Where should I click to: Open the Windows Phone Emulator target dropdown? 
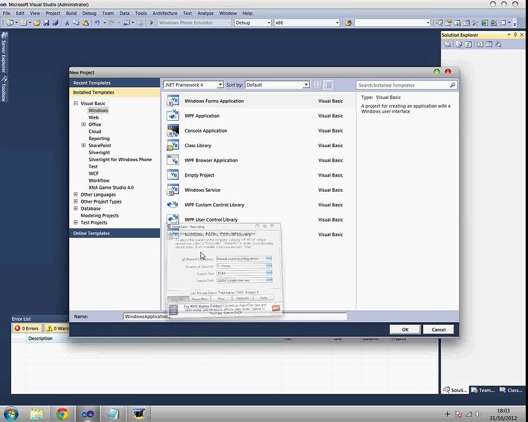click(x=229, y=23)
